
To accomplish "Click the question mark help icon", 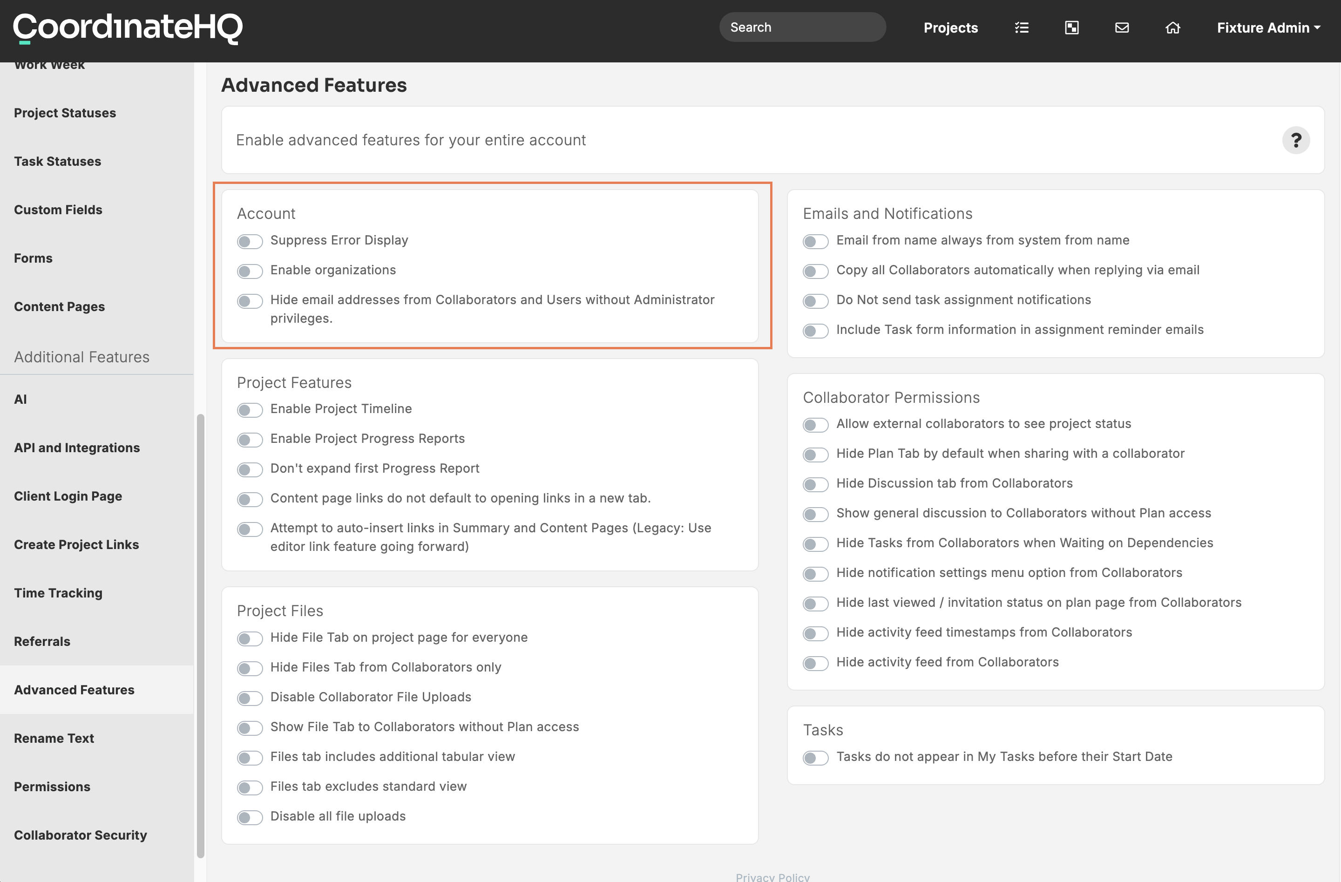I will pos(1295,140).
